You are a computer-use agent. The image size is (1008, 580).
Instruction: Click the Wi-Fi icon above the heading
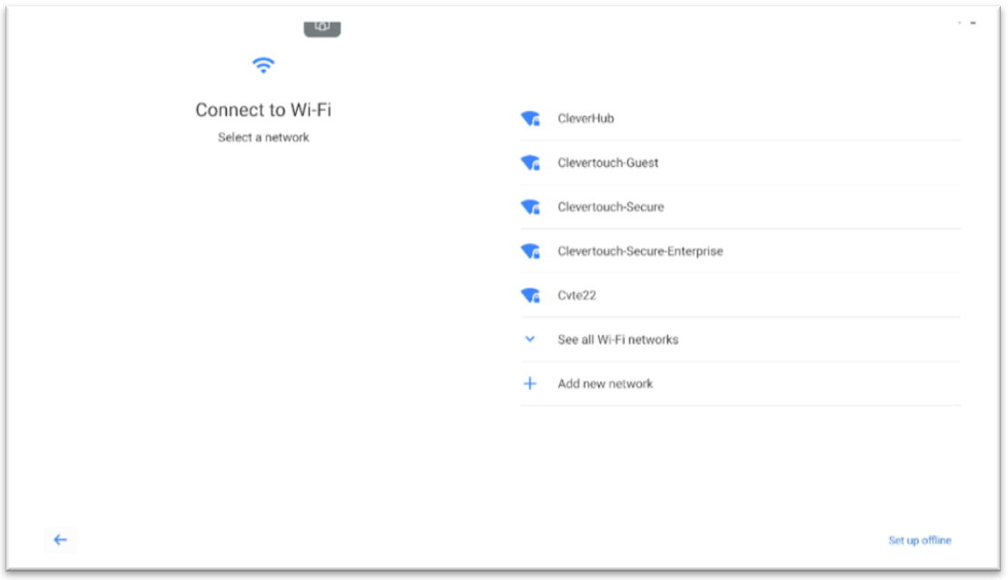click(x=263, y=65)
